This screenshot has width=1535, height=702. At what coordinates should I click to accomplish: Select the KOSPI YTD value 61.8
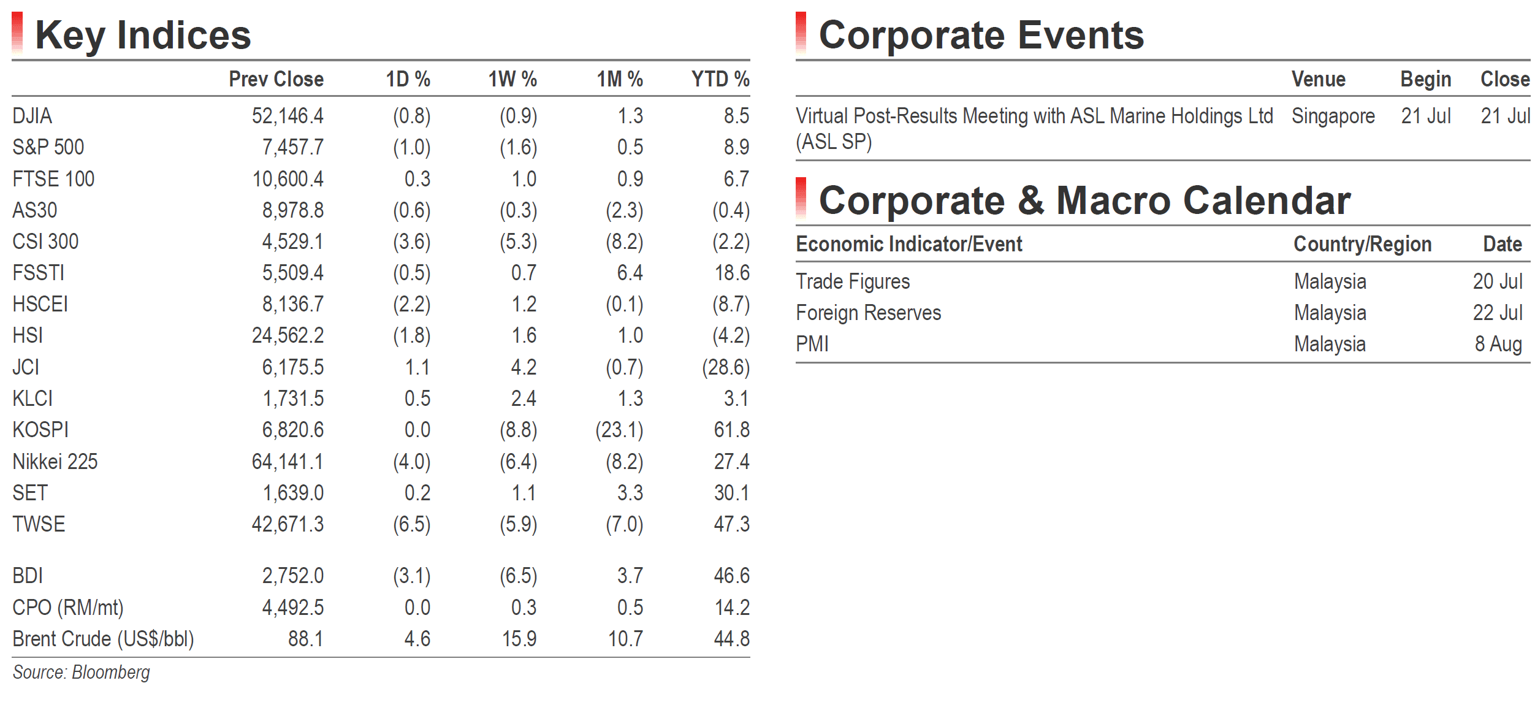click(x=731, y=430)
